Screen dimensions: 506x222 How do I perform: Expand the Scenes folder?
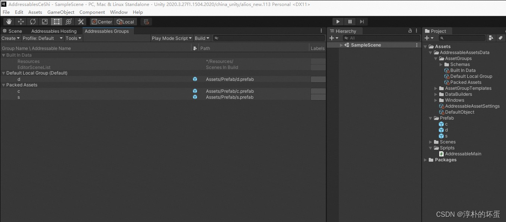point(431,142)
